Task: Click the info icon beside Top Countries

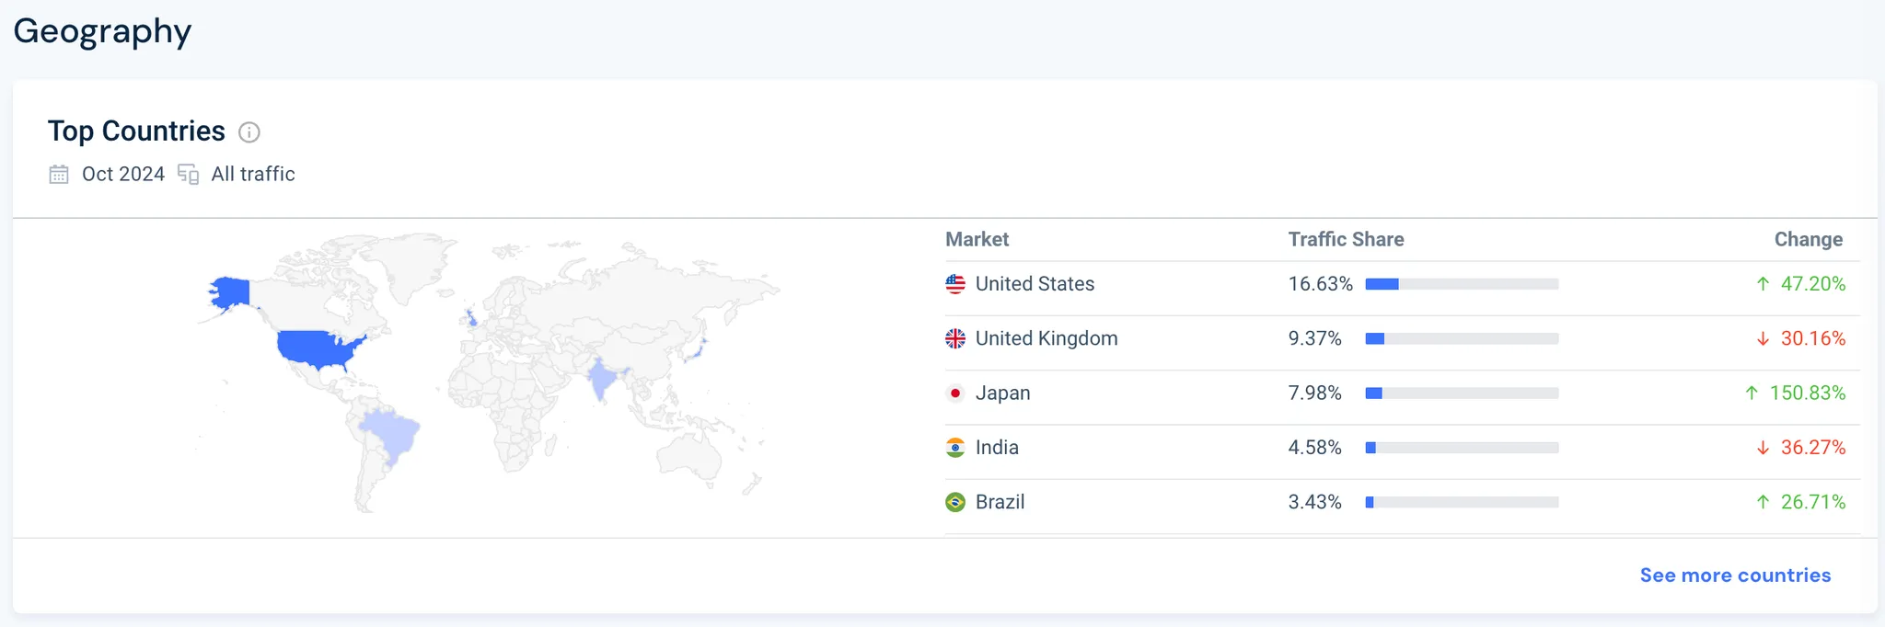Action: click(249, 132)
